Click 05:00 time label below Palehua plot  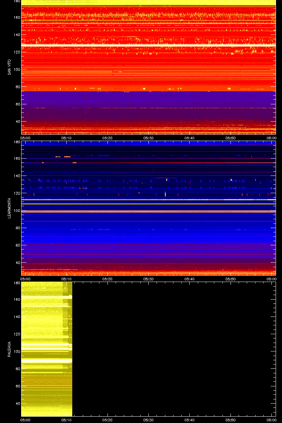click(x=26, y=420)
